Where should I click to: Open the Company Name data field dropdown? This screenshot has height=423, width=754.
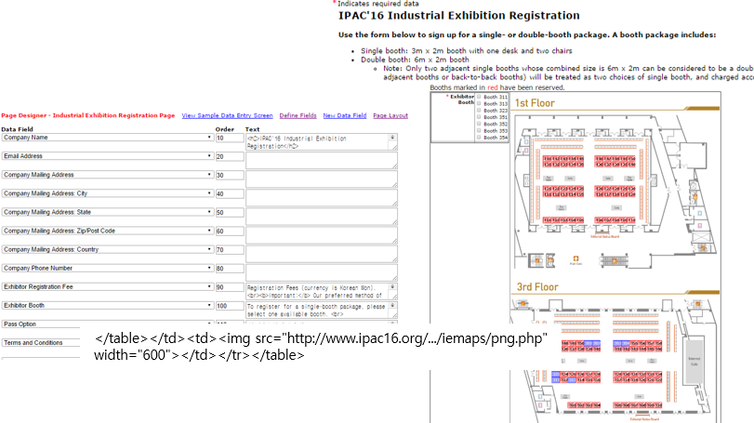(107, 138)
